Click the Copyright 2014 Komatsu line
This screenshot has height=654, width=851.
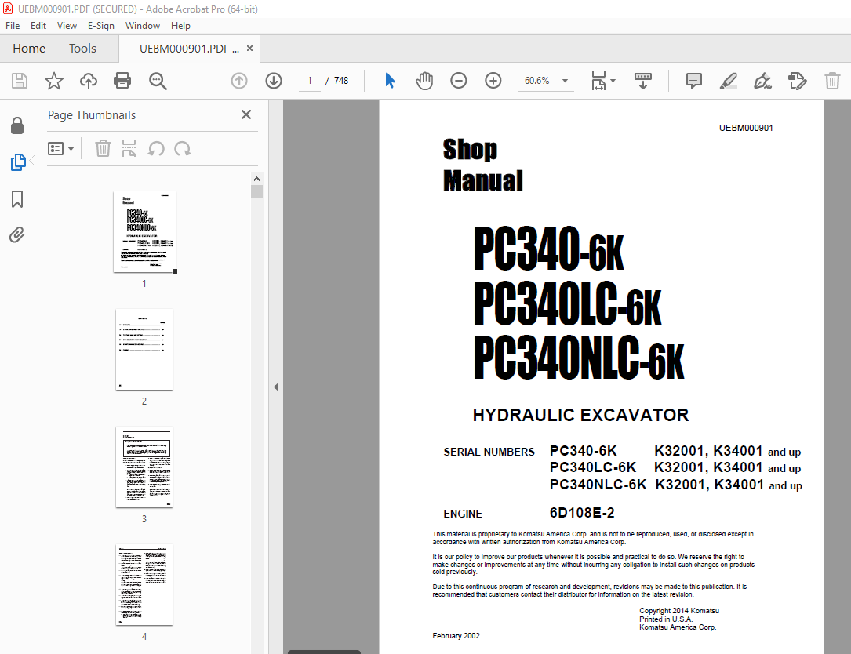(679, 611)
